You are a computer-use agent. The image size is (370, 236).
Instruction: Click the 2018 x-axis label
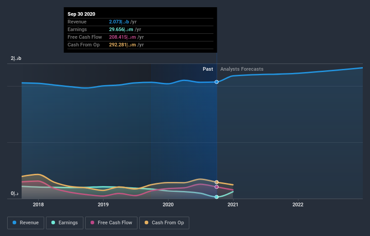tap(38, 204)
